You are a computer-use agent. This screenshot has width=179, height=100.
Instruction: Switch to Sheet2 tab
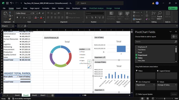coord(17,95)
